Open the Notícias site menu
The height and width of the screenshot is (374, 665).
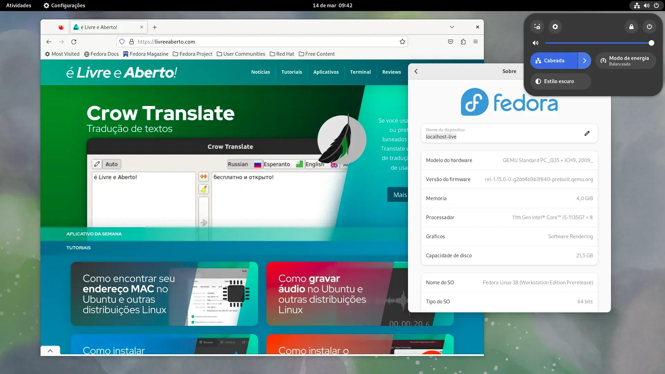(x=260, y=72)
